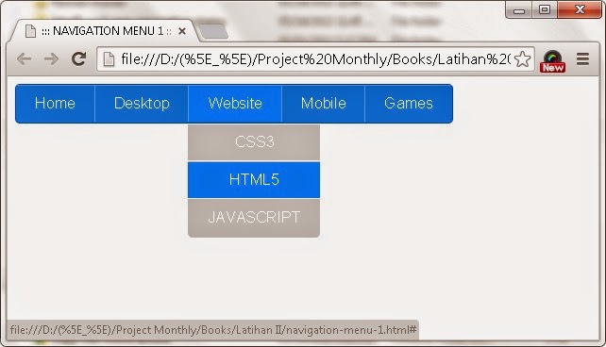The image size is (606, 347).
Task: Open the Games menu item
Action: (x=409, y=104)
